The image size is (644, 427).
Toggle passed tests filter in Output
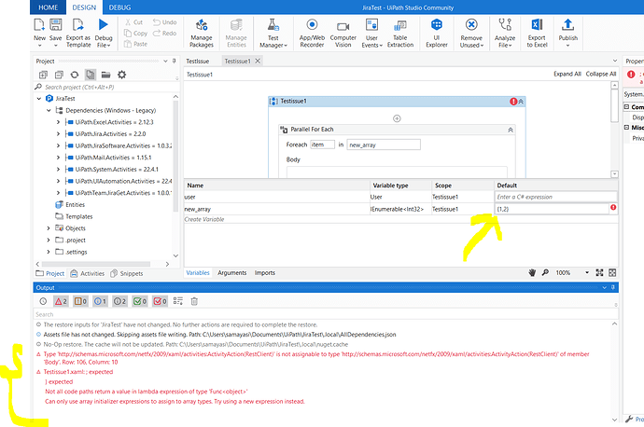tap(140, 301)
